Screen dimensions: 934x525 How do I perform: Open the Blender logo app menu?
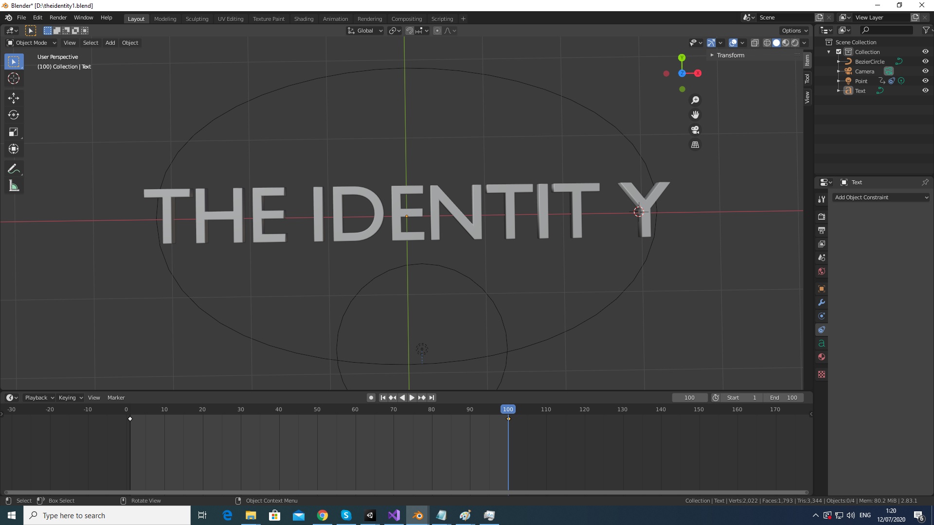click(8, 17)
